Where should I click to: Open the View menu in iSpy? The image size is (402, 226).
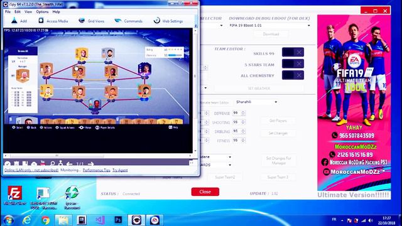pos(28,12)
